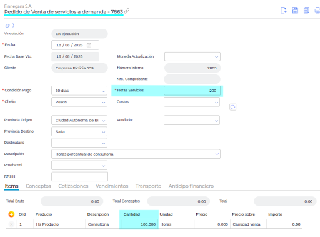Click the Fecha Base Vto. date field
Viewport: 320px width, 237px height.
pos(75,56)
